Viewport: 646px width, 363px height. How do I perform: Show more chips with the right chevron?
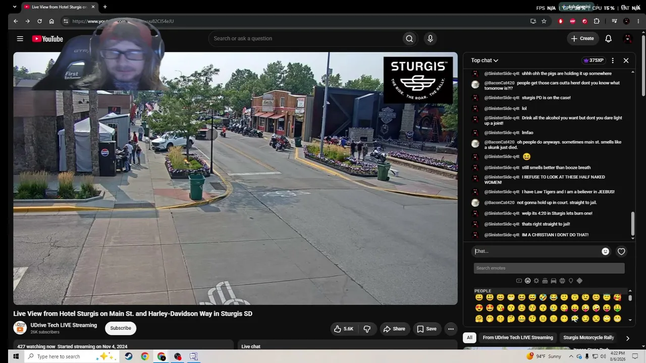pos(627,338)
